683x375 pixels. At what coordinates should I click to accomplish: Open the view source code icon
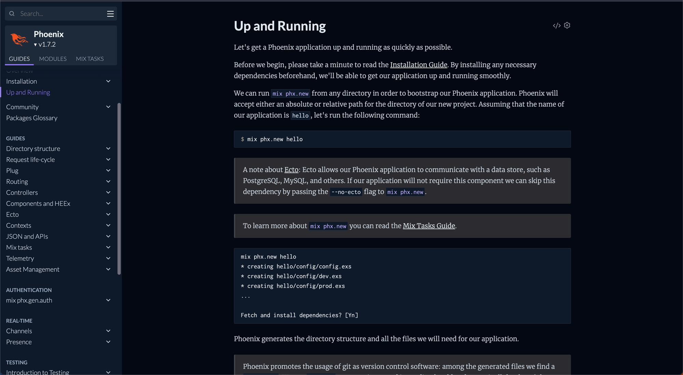pos(557,26)
